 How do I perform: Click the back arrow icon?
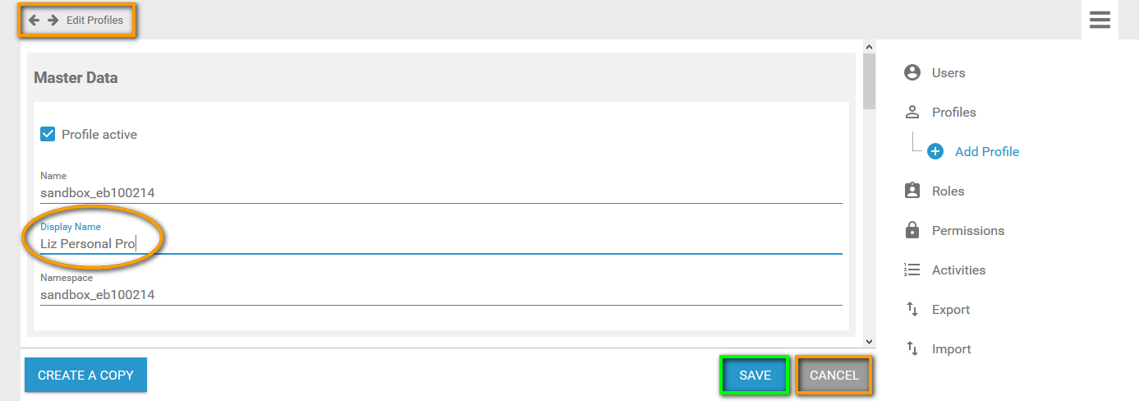pyautogui.click(x=34, y=21)
